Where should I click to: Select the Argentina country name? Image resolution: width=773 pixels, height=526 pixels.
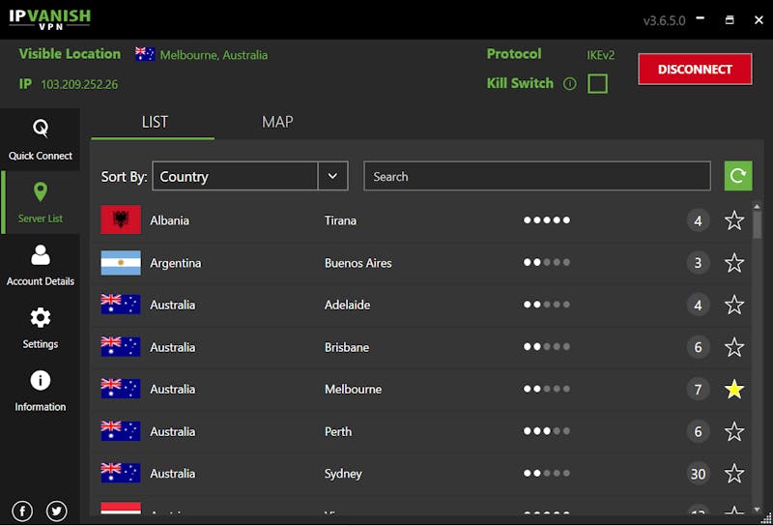[176, 263]
